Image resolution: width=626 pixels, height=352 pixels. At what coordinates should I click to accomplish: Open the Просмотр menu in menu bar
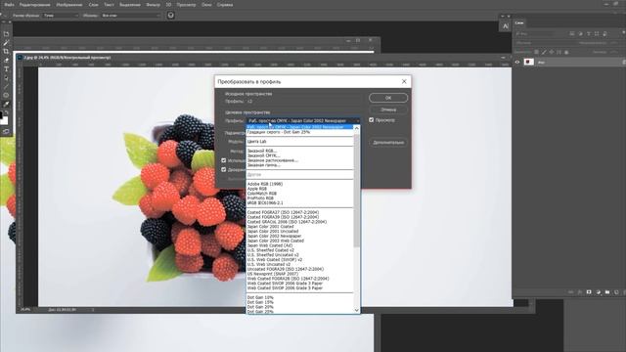(186, 5)
